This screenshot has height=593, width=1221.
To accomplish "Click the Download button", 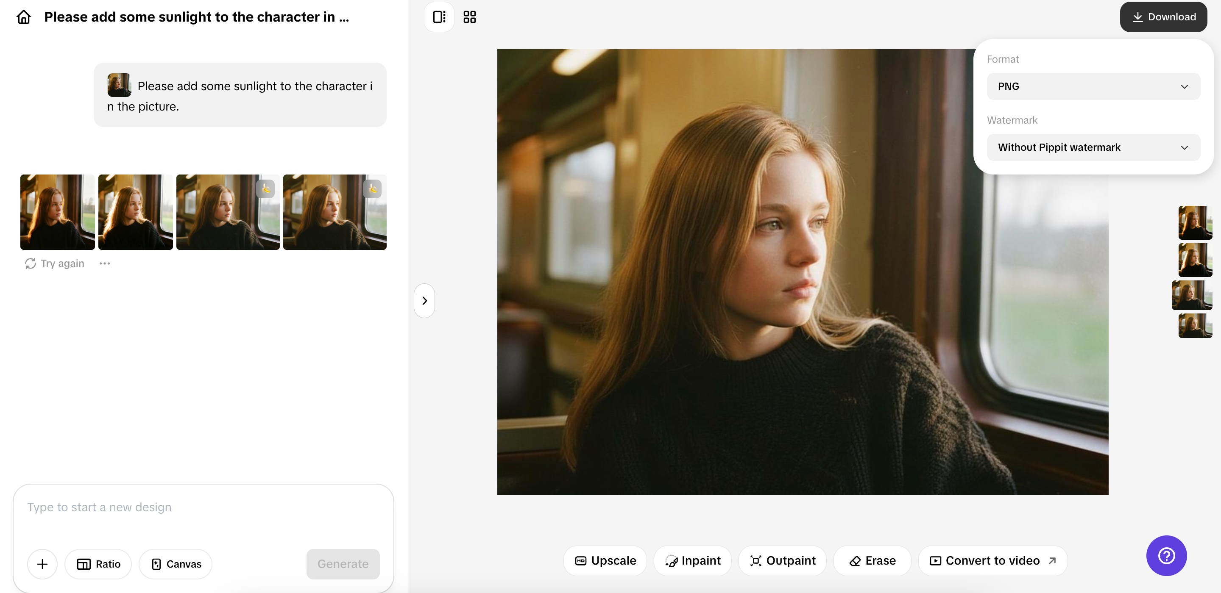I will 1163,17.
